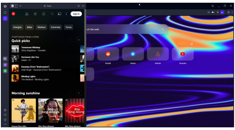Open the purple star bookmarks icon in sidebar

tap(5, 18)
